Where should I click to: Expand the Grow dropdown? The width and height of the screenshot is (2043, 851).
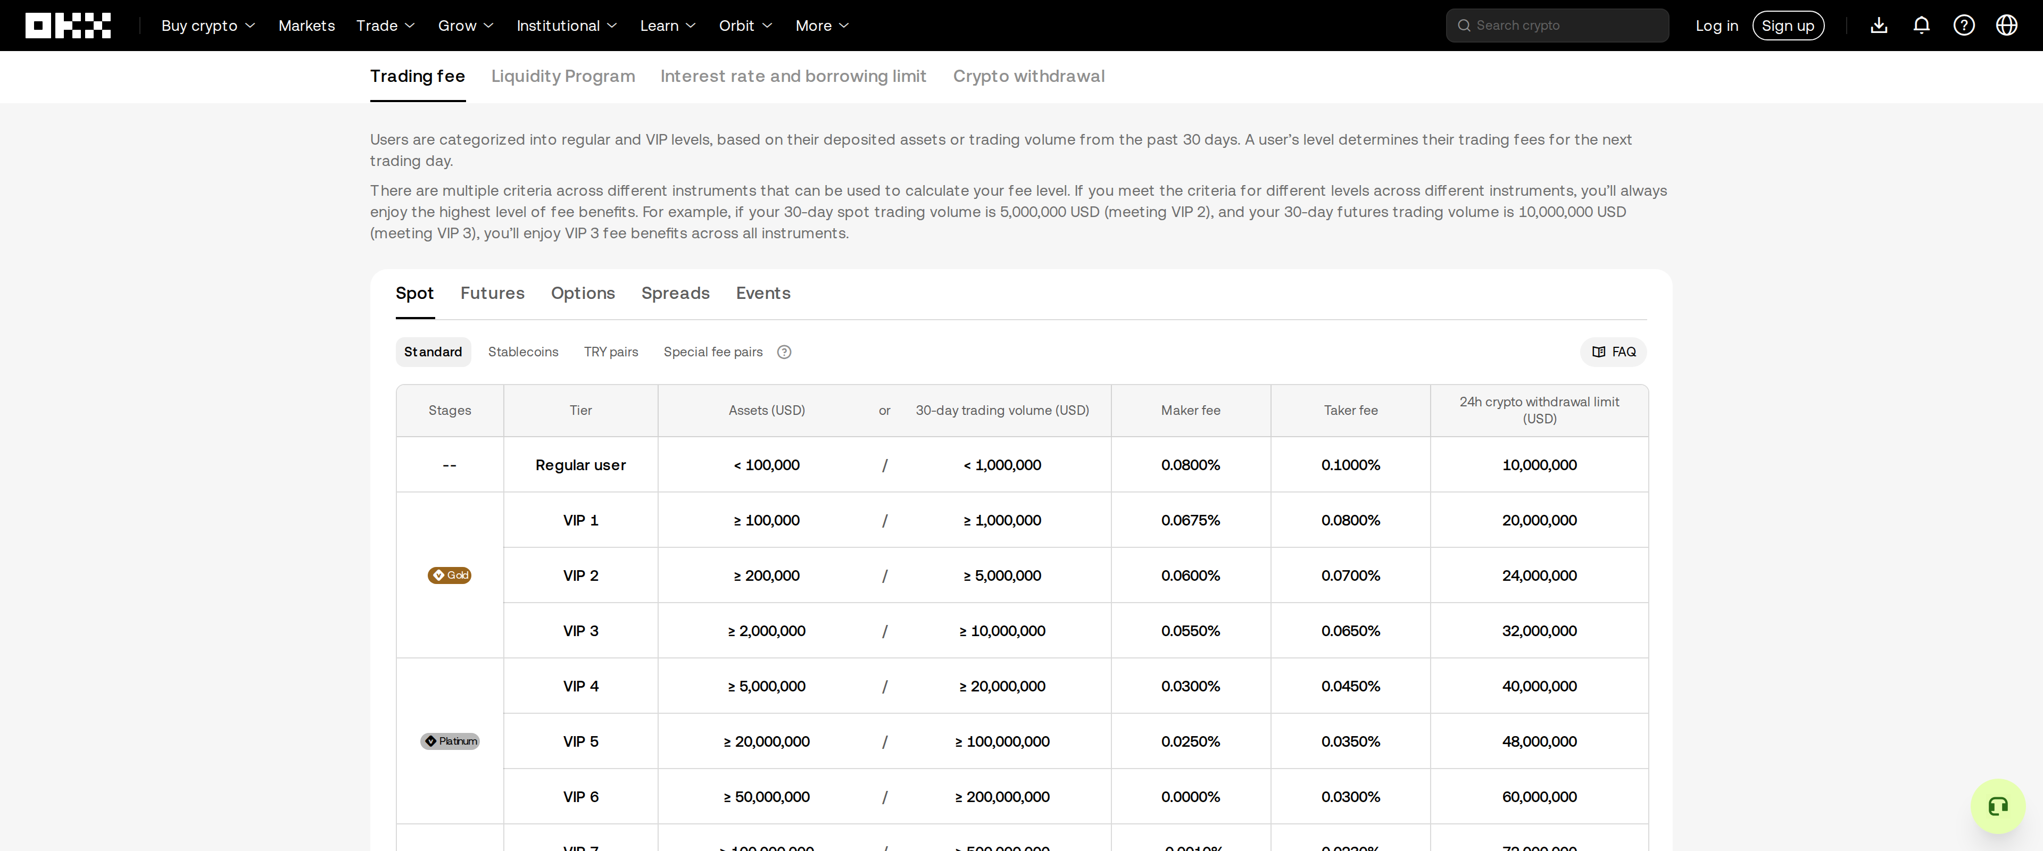click(466, 26)
